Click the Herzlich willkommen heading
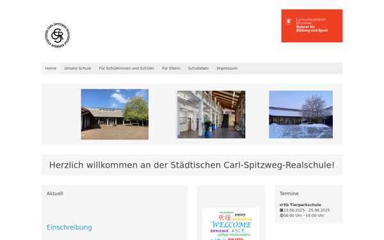384x240 pixels. click(x=192, y=165)
